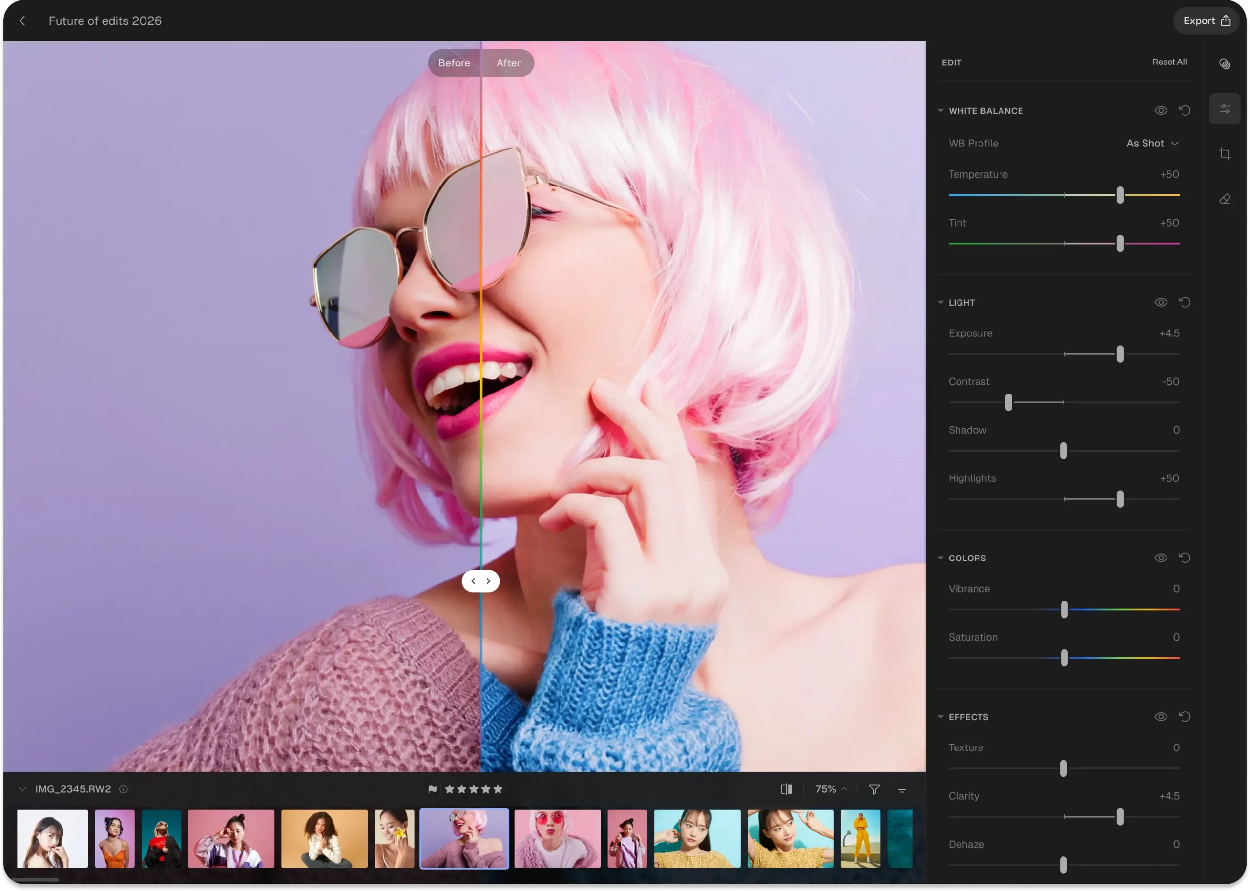Open the crop tool in right sidebar
Image resolution: width=1250 pixels, height=891 pixels.
click(x=1225, y=154)
